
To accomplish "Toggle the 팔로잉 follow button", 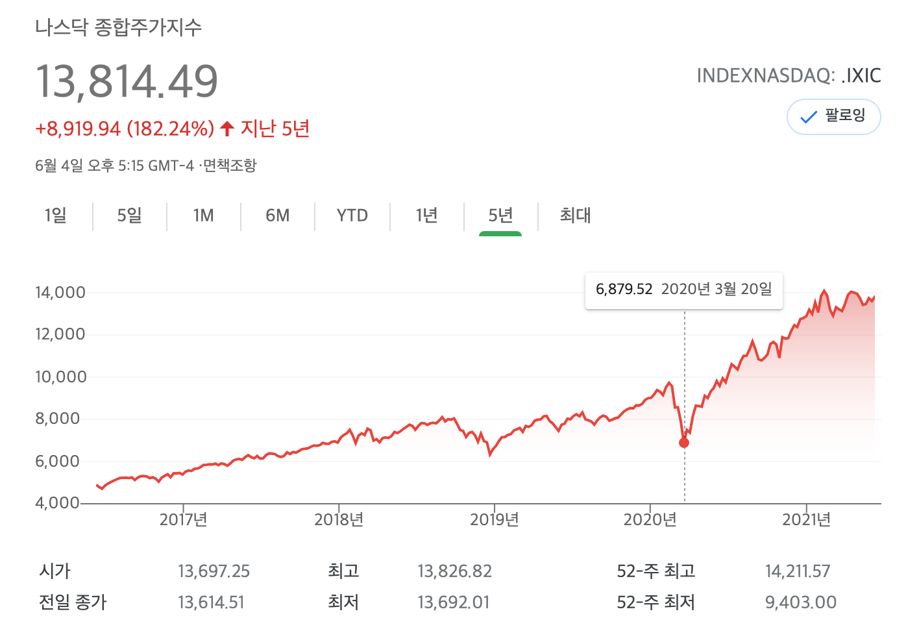I will click(x=833, y=117).
